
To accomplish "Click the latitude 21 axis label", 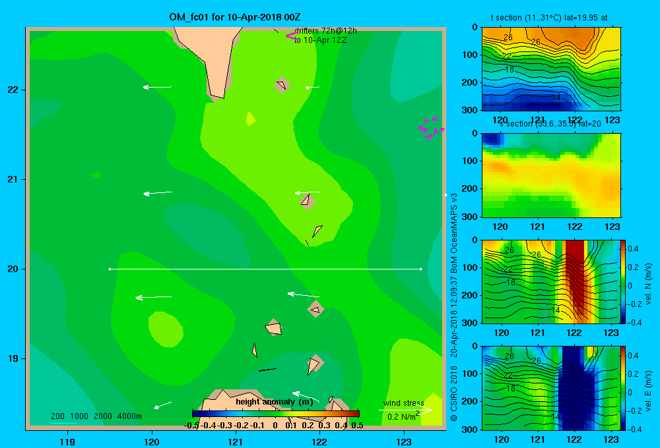I will click(13, 179).
